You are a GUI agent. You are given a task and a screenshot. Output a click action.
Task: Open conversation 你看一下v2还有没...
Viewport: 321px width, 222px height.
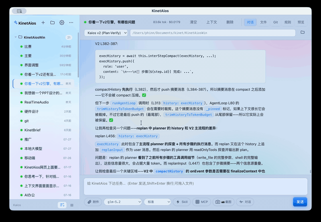(43, 74)
